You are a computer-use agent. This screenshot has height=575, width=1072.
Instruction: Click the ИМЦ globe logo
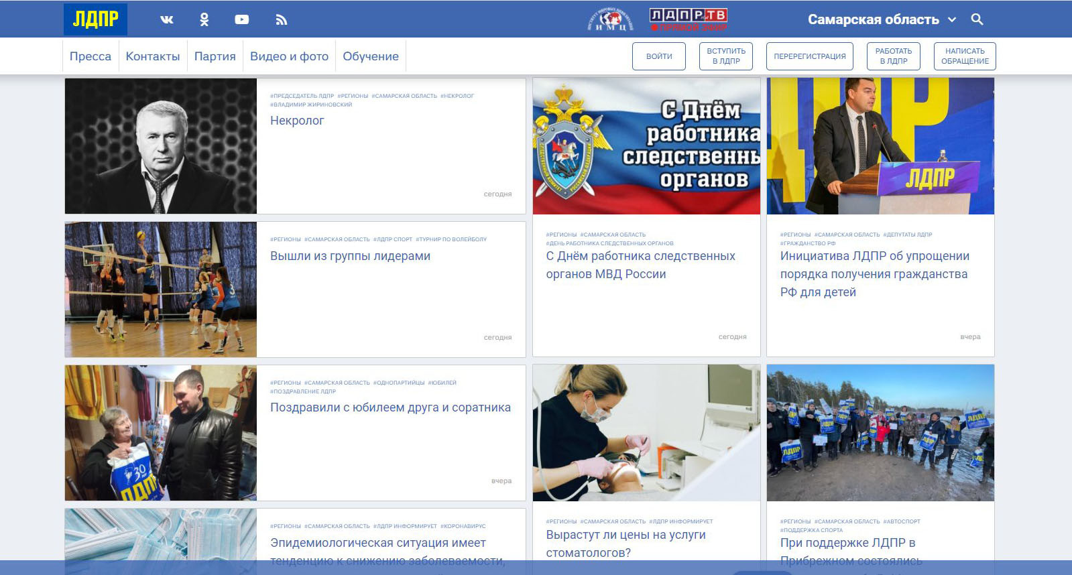610,19
